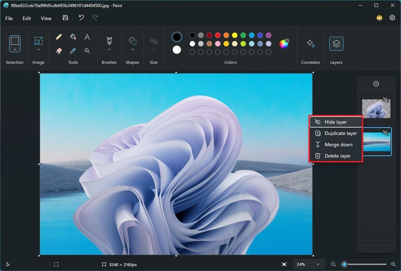401x271 pixels.
Task: Click the Save icon
Action: [x=65, y=18]
